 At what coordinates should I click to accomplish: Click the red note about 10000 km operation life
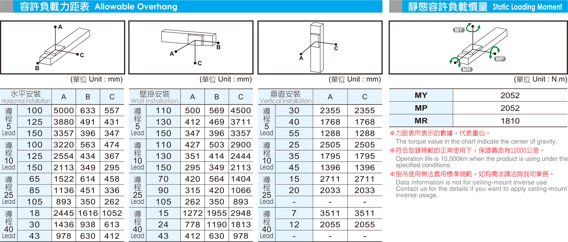coord(467,150)
